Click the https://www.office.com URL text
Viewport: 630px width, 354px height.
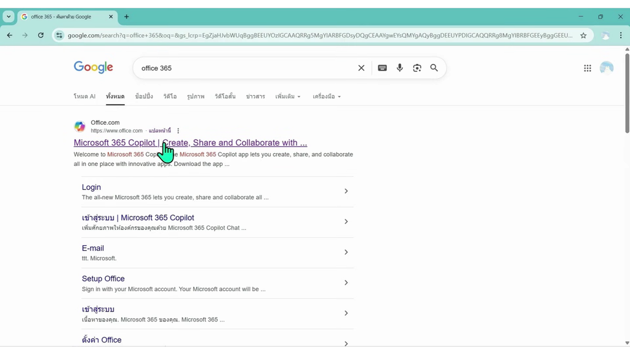[x=116, y=131]
